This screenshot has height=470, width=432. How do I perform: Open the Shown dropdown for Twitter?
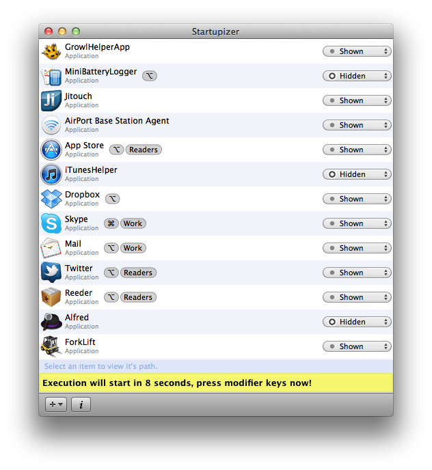(x=356, y=273)
